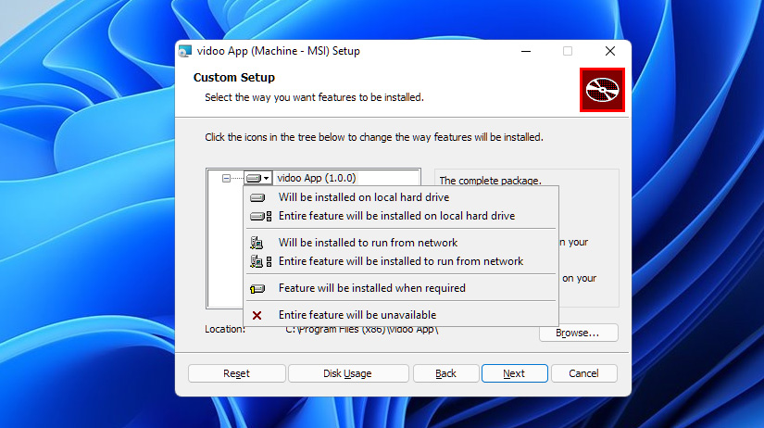Close the setup window

[x=610, y=51]
